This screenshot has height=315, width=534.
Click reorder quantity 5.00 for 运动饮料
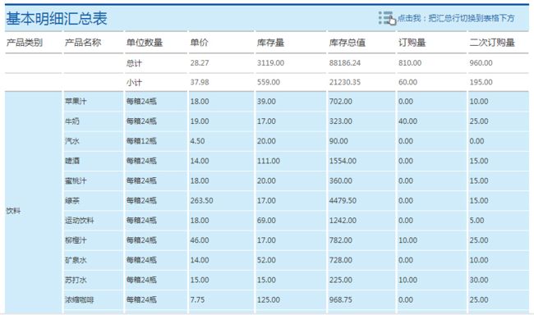click(x=476, y=221)
